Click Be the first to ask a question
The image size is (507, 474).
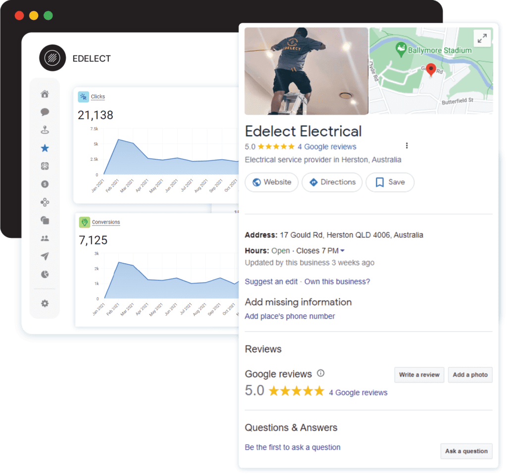(293, 447)
